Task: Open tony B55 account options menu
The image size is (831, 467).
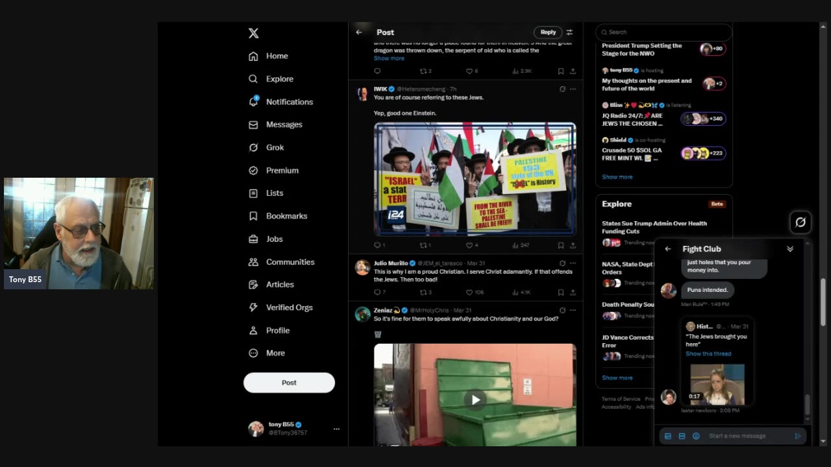Action: point(336,429)
